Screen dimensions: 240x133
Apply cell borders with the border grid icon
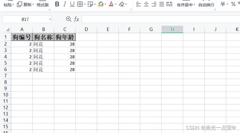tap(80, 4)
